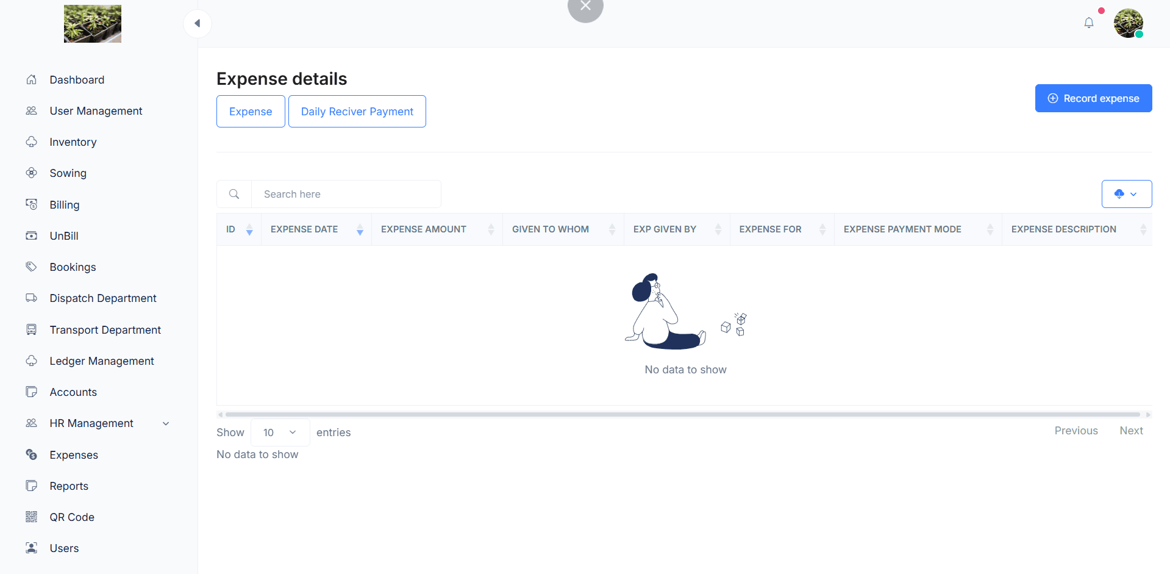Open the cloud download export dropdown

[x=1126, y=194]
